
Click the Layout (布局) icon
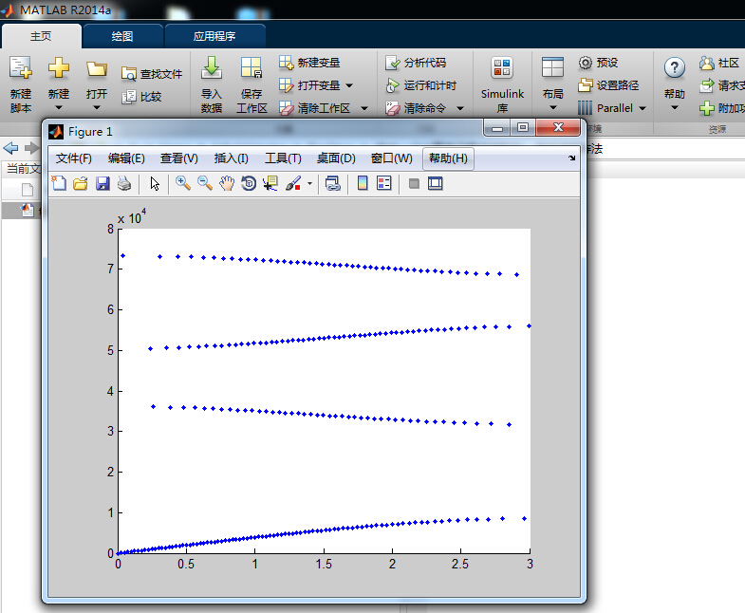(x=552, y=67)
